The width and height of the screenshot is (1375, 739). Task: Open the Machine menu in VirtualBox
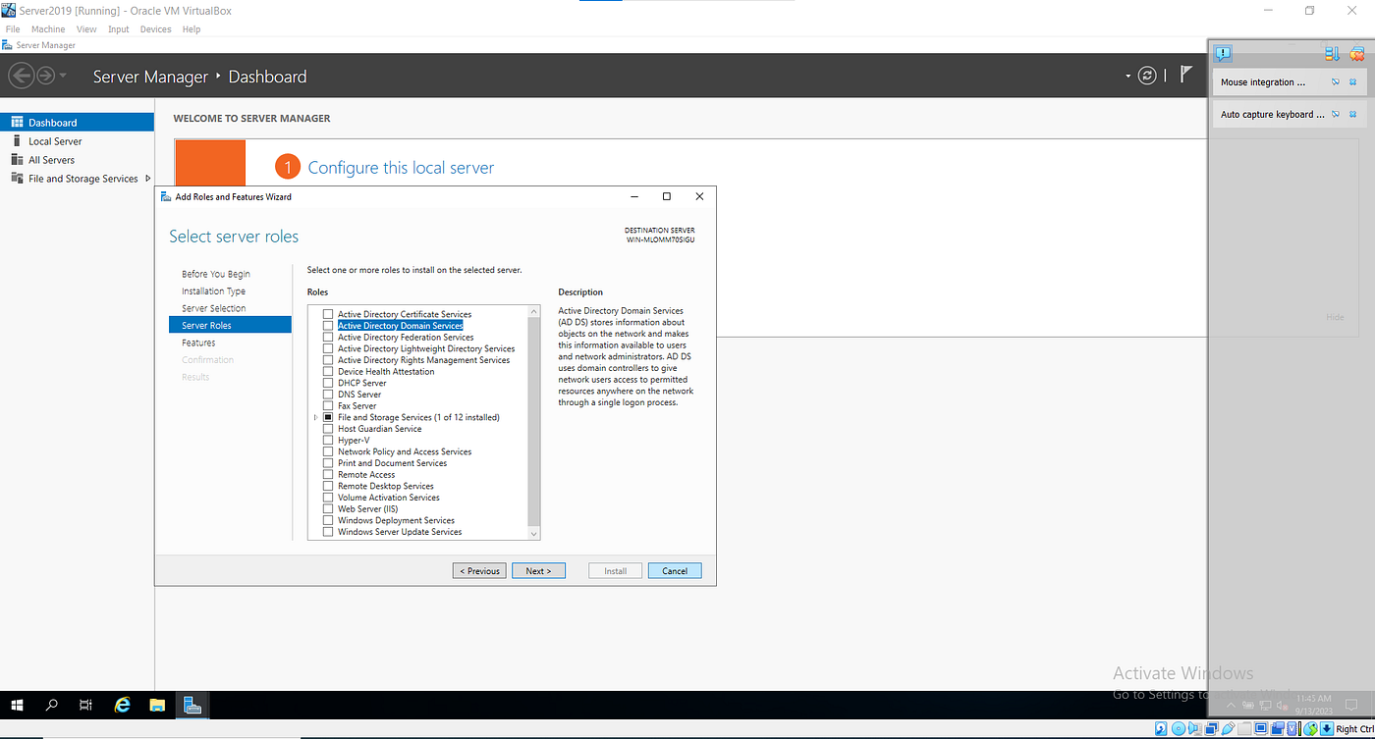[x=48, y=28]
